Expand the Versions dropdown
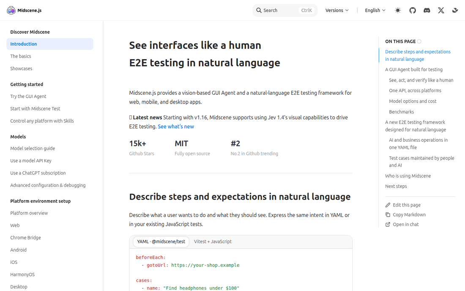 pyautogui.click(x=337, y=11)
